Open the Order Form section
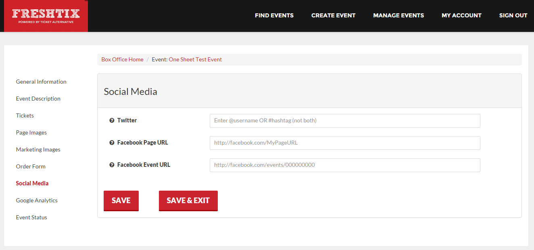Viewport: 534px width, 250px height. click(31, 166)
